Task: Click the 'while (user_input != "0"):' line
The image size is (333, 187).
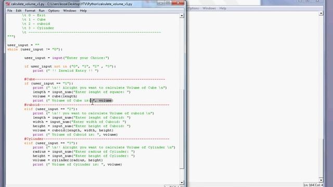Action: 35,49
